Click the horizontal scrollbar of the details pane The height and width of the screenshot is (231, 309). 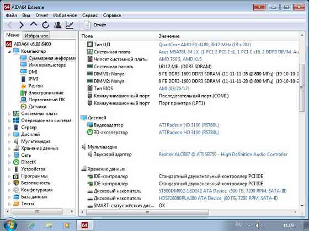pos(147,212)
